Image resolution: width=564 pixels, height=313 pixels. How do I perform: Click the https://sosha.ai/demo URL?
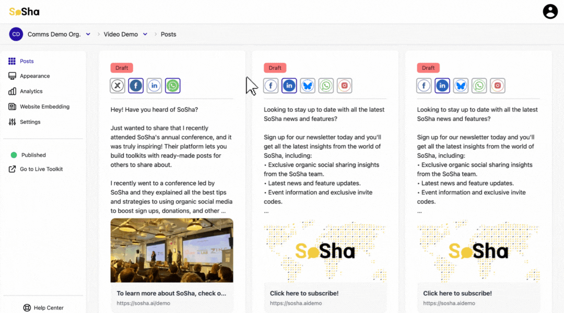pos(143,303)
